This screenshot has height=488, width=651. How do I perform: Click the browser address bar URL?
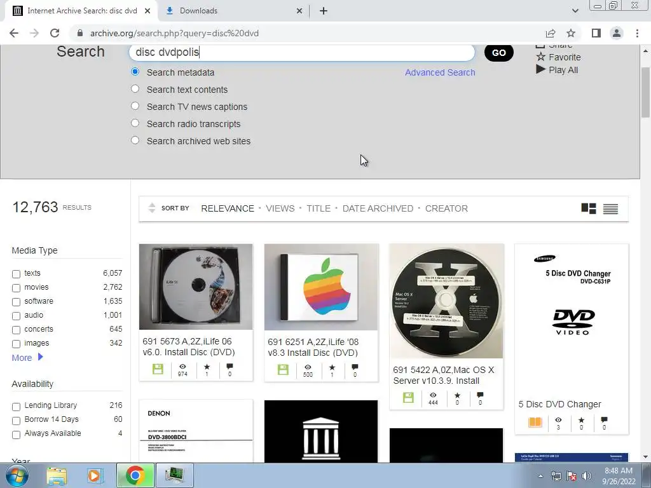[x=174, y=33]
